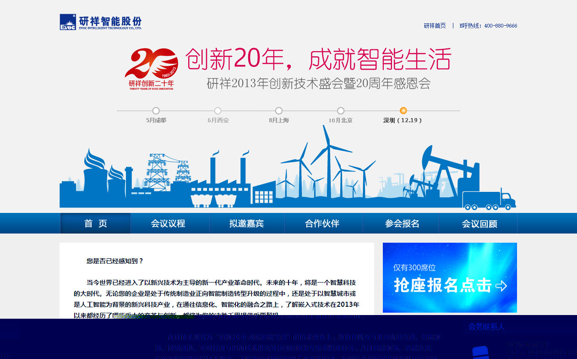
Task: Switch to the 合作伙伴 tab
Action: 322,223
